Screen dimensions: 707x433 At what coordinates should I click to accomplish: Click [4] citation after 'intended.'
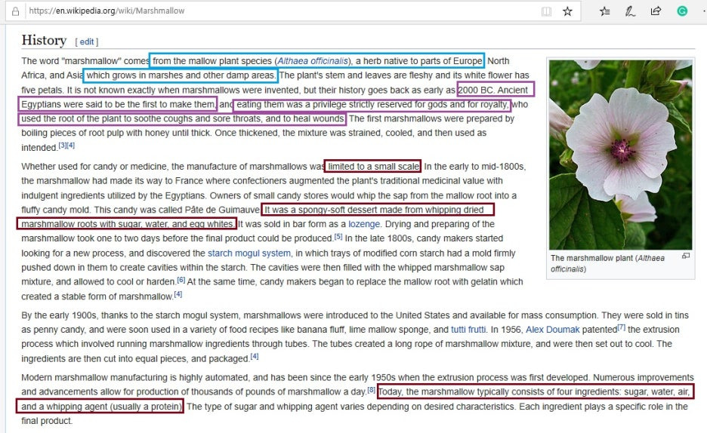70,146
